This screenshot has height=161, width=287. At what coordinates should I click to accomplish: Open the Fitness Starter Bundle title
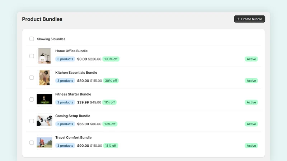point(73,94)
